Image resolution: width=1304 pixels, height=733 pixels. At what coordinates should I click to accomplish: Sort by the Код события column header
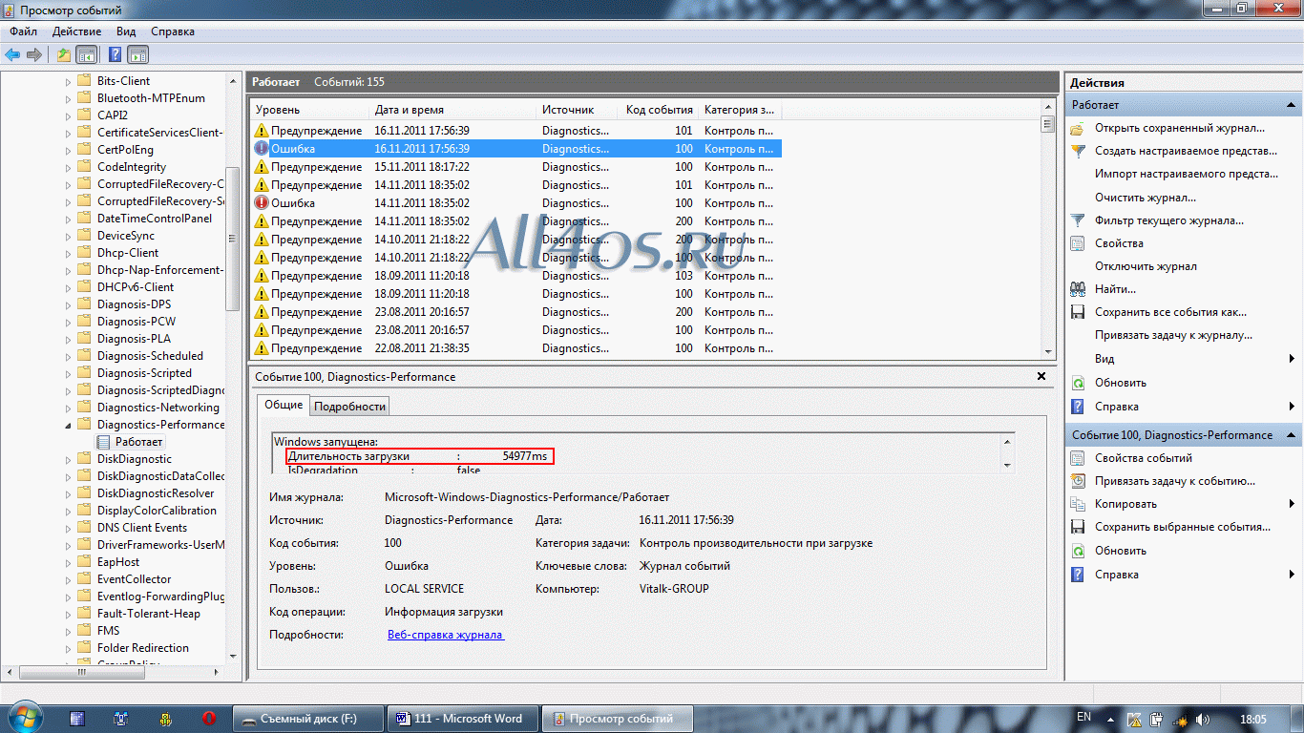pyautogui.click(x=660, y=110)
